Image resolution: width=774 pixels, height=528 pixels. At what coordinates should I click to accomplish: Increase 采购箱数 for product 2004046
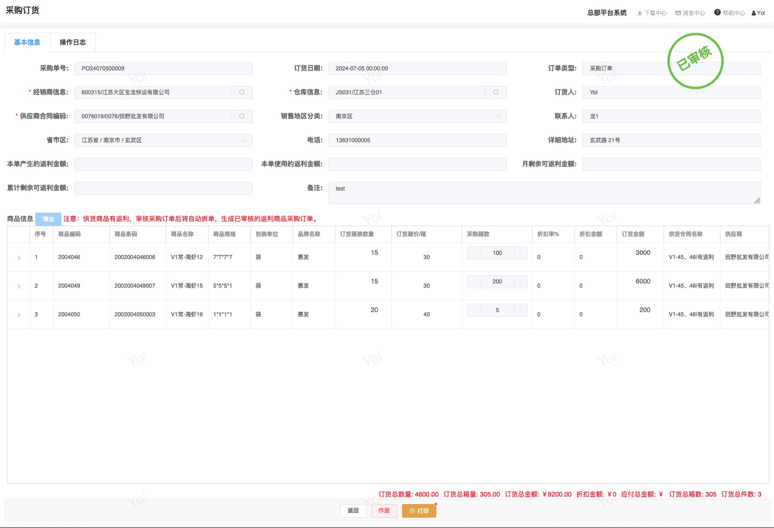pyautogui.click(x=521, y=253)
